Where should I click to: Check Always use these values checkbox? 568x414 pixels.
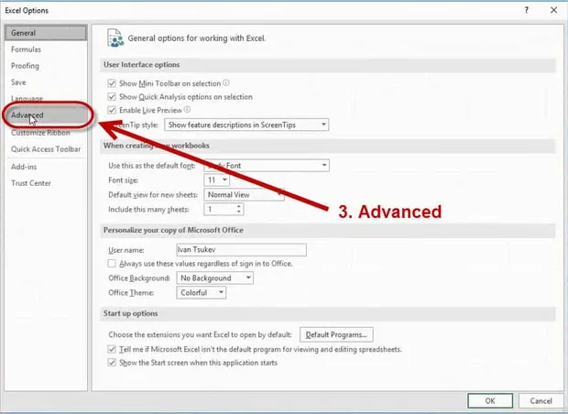tap(112, 263)
